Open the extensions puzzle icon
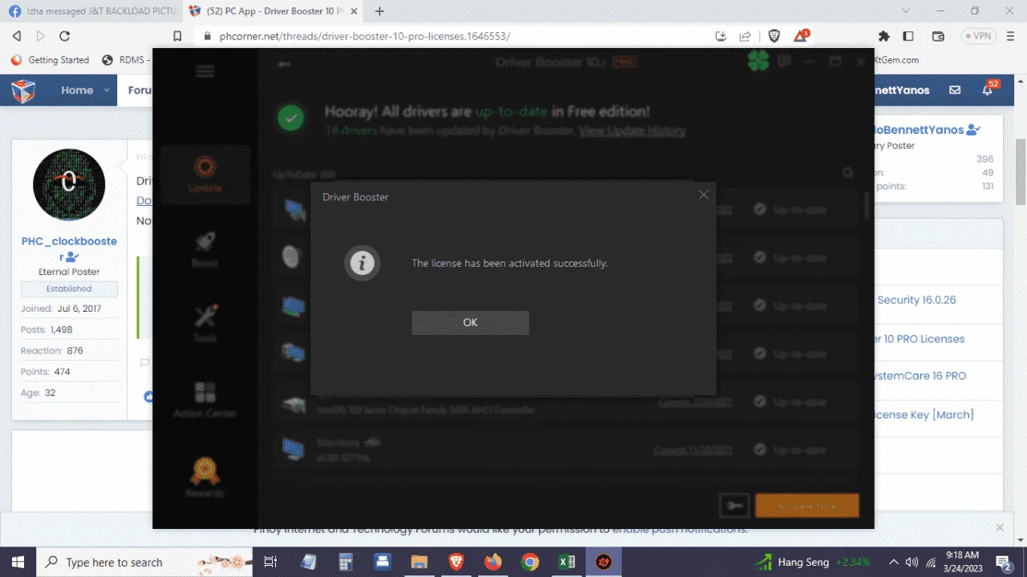 coord(884,36)
